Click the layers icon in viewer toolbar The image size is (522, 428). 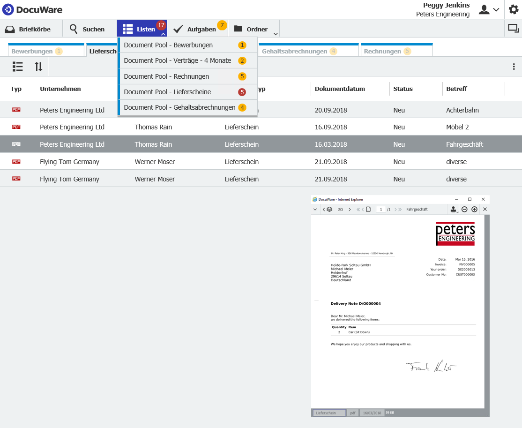coord(329,209)
